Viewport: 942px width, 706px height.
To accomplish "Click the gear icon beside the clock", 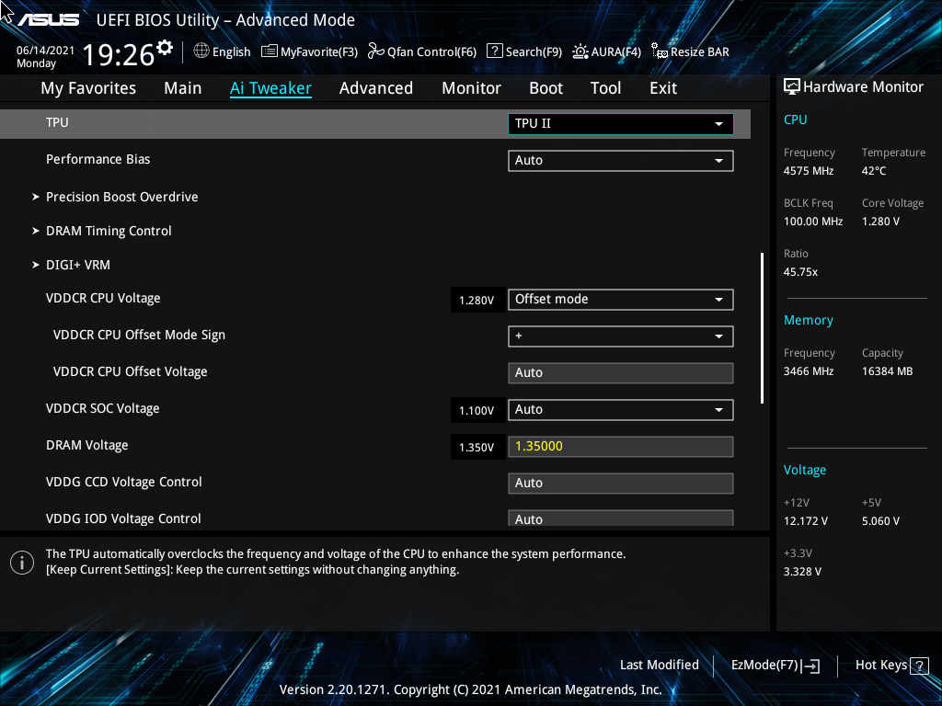I will coord(165,48).
